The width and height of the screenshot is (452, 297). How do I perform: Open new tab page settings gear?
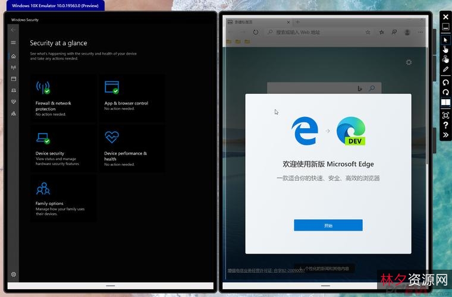tap(409, 62)
